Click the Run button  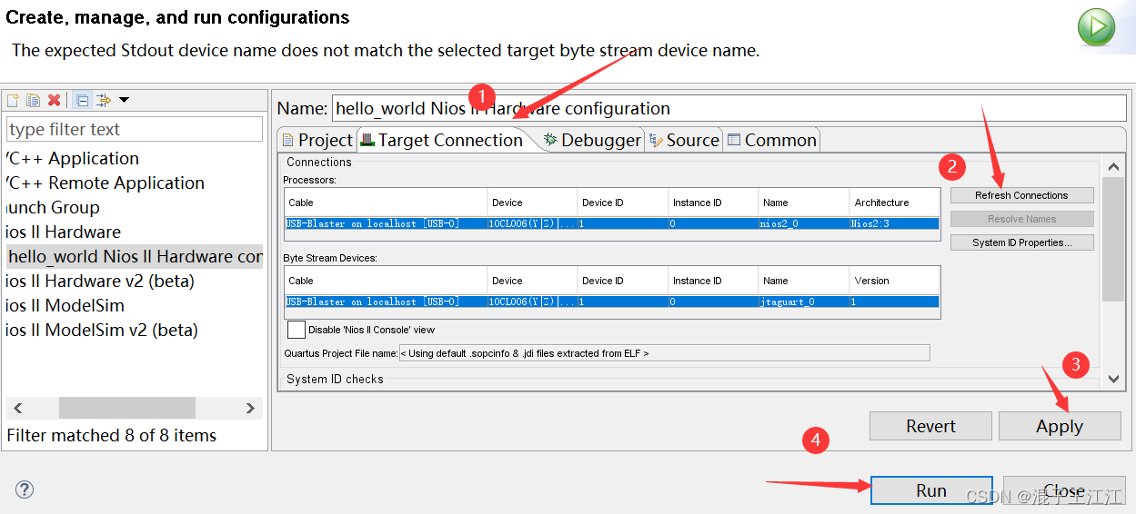931,490
